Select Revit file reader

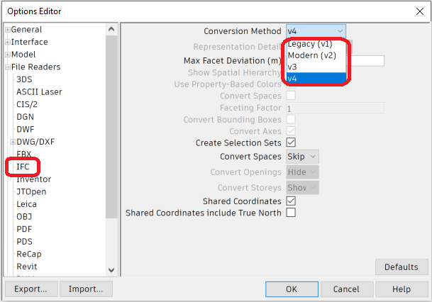27,267
